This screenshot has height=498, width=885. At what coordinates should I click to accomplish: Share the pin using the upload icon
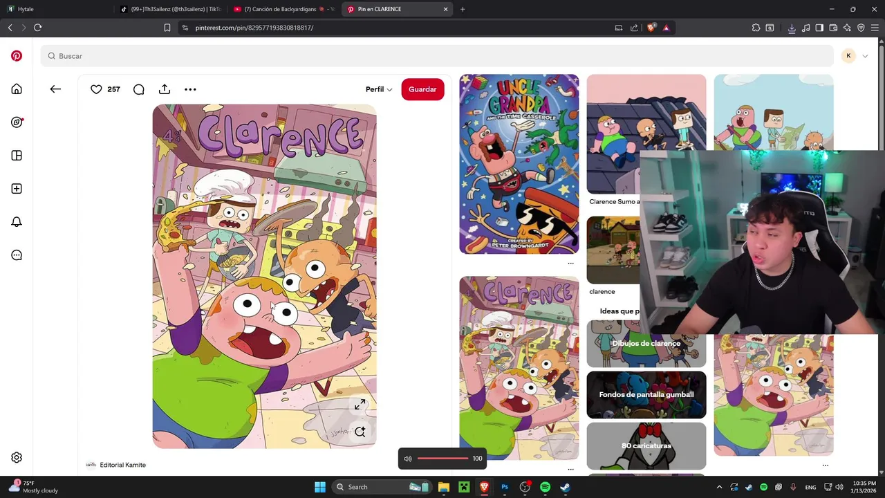coord(164,89)
